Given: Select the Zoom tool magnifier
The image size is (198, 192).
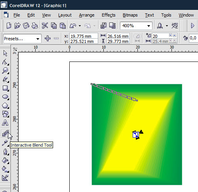Looking at the screenshot, I should coord(5,71).
